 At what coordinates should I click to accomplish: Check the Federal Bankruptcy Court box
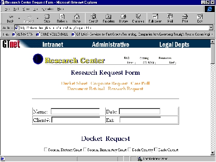pyautogui.click(x=85, y=149)
